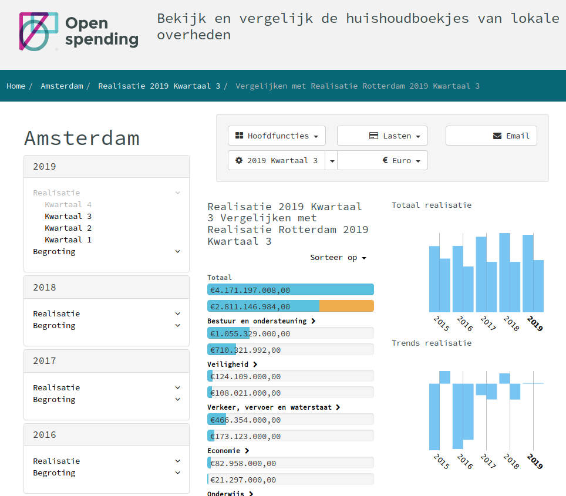The width and height of the screenshot is (566, 496).
Task: Click the arrow icon after Bestuur en ondersteuning
Action: click(314, 321)
